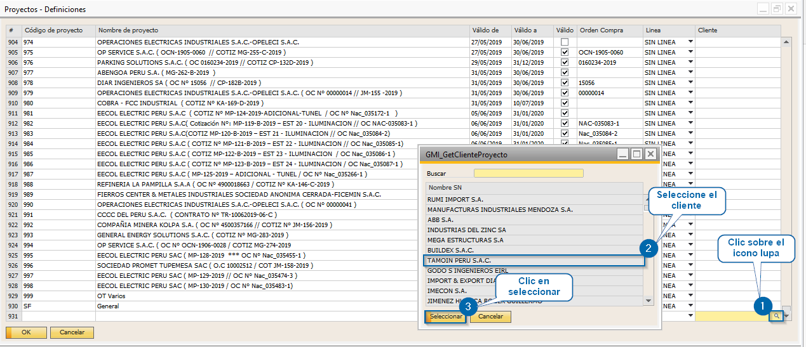Click the projects table scroll-up arrow
This screenshot has width=806, height=347.
point(786,43)
